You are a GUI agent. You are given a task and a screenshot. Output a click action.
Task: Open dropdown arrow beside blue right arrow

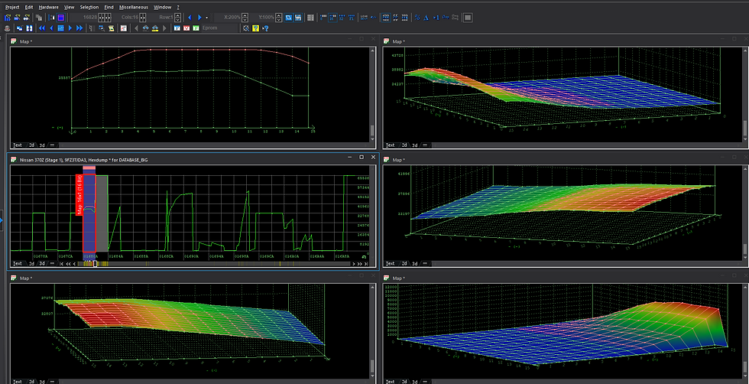pyautogui.click(x=206, y=17)
